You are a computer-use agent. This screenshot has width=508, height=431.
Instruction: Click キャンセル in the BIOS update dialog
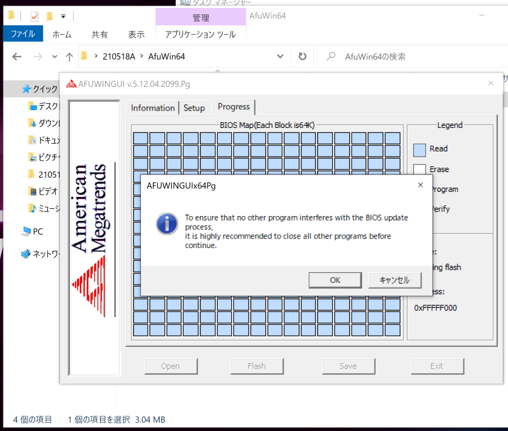[x=395, y=280]
